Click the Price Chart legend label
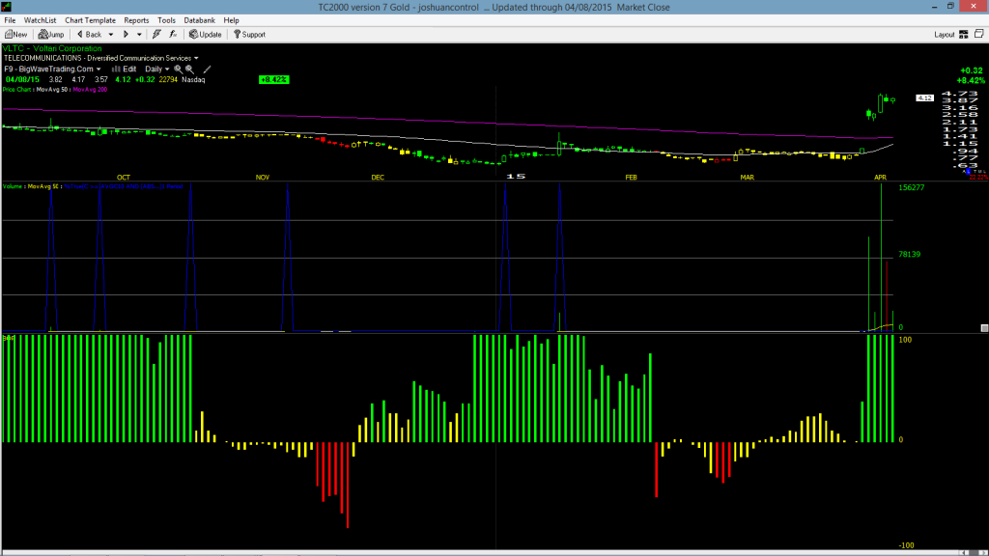The height and width of the screenshot is (556, 989). click(17, 90)
